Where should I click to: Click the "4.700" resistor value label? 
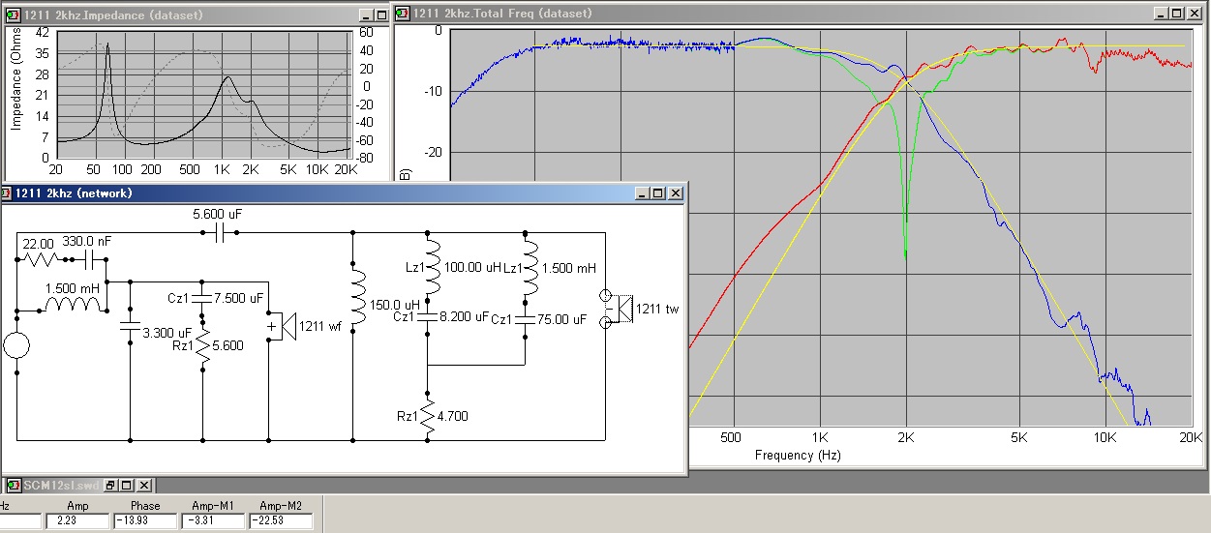454,417
